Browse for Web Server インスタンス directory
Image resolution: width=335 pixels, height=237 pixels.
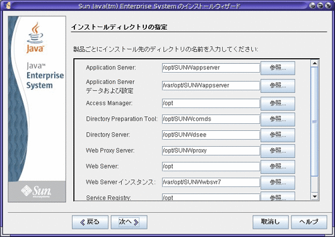278,183
